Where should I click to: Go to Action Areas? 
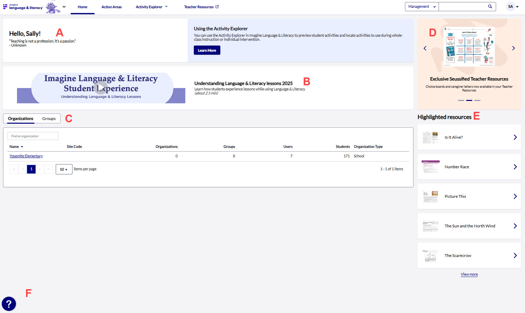[x=112, y=7]
